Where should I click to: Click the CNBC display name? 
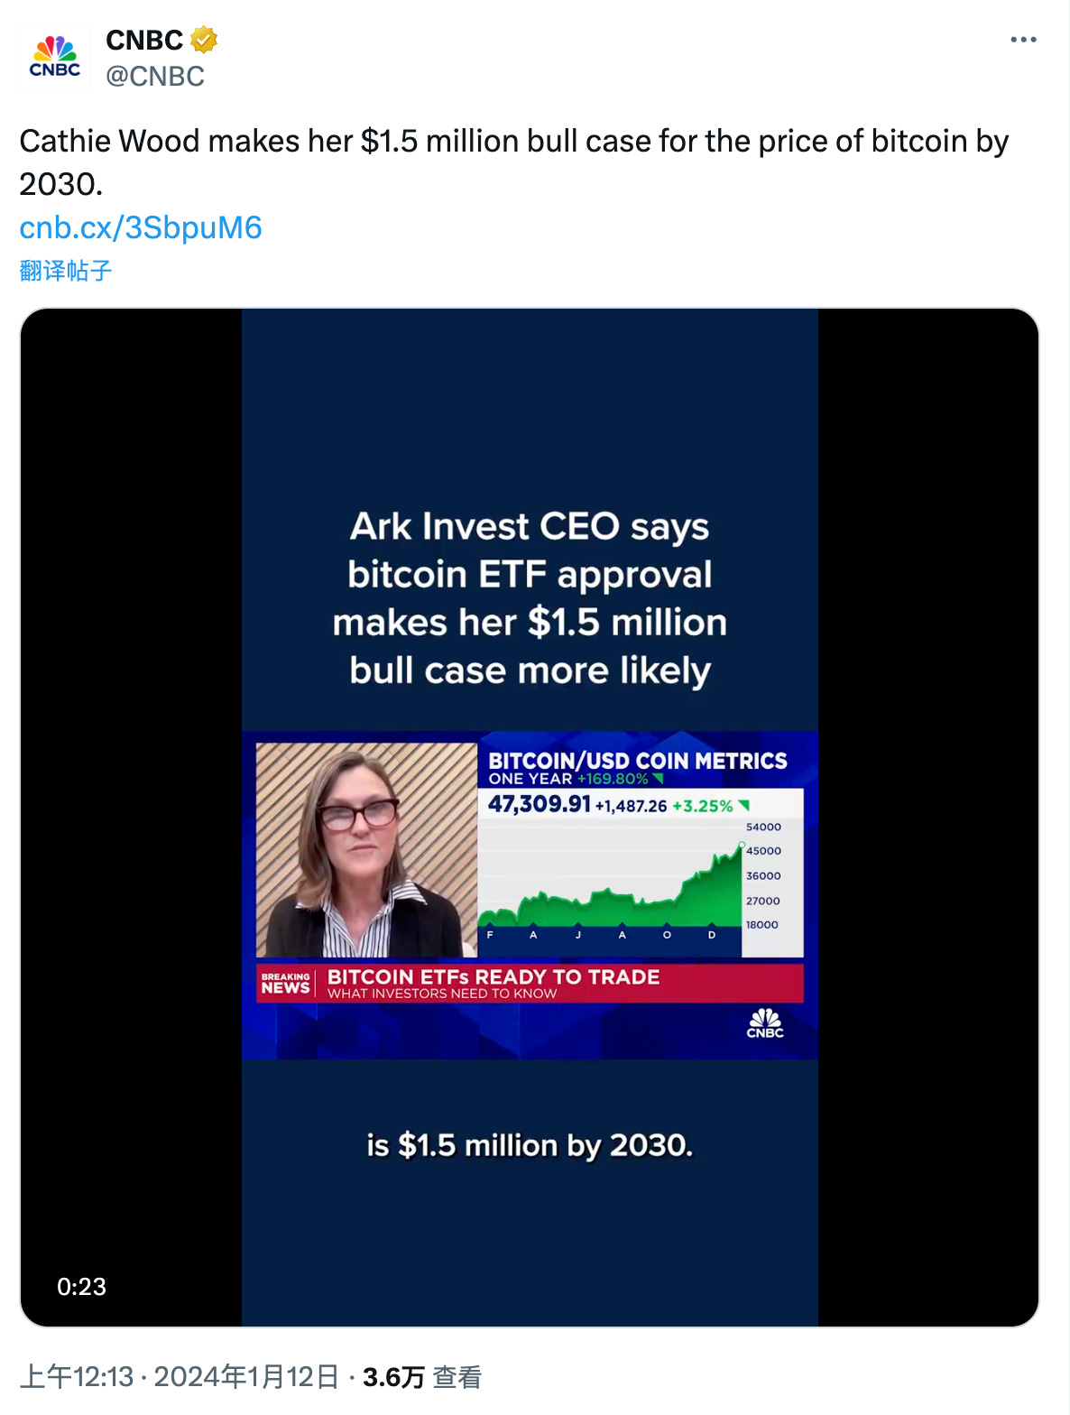coord(144,40)
